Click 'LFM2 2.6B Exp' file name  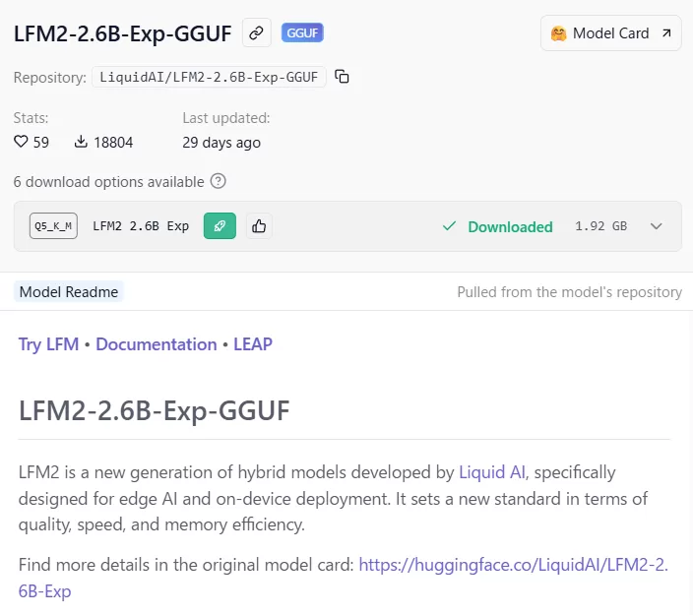[x=141, y=226]
